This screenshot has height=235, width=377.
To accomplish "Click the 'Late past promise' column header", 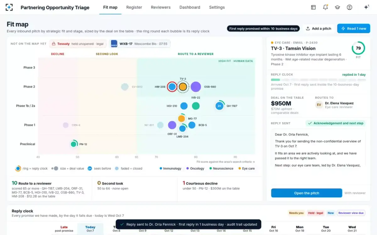I will tap(64, 229).
